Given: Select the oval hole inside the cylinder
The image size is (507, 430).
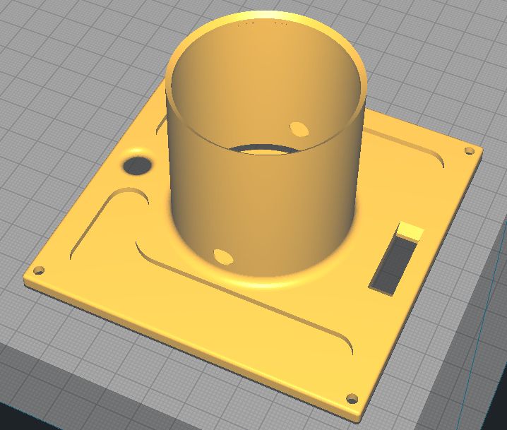Looking at the screenshot, I should coord(299,129).
